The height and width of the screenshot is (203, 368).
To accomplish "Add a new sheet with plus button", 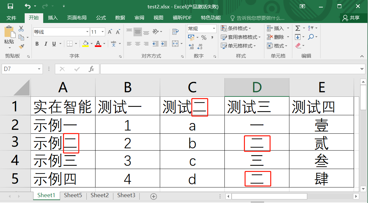I will pyautogui.click(x=154, y=196).
